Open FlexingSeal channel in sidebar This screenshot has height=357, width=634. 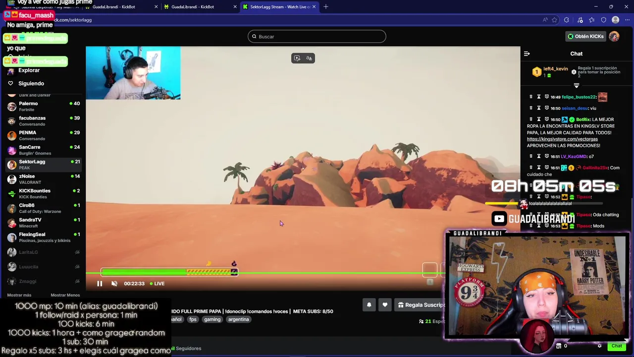point(43,237)
